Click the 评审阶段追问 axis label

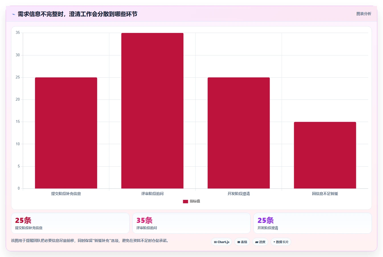coord(152,194)
